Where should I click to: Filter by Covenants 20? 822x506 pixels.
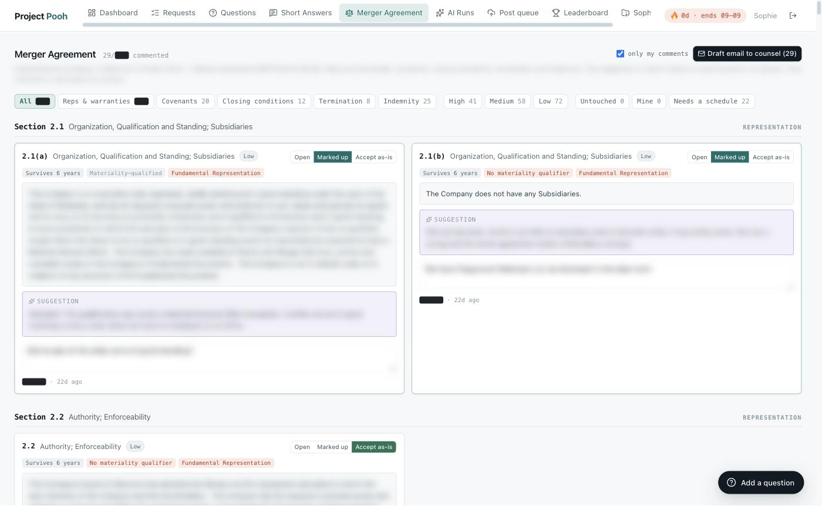pos(186,101)
